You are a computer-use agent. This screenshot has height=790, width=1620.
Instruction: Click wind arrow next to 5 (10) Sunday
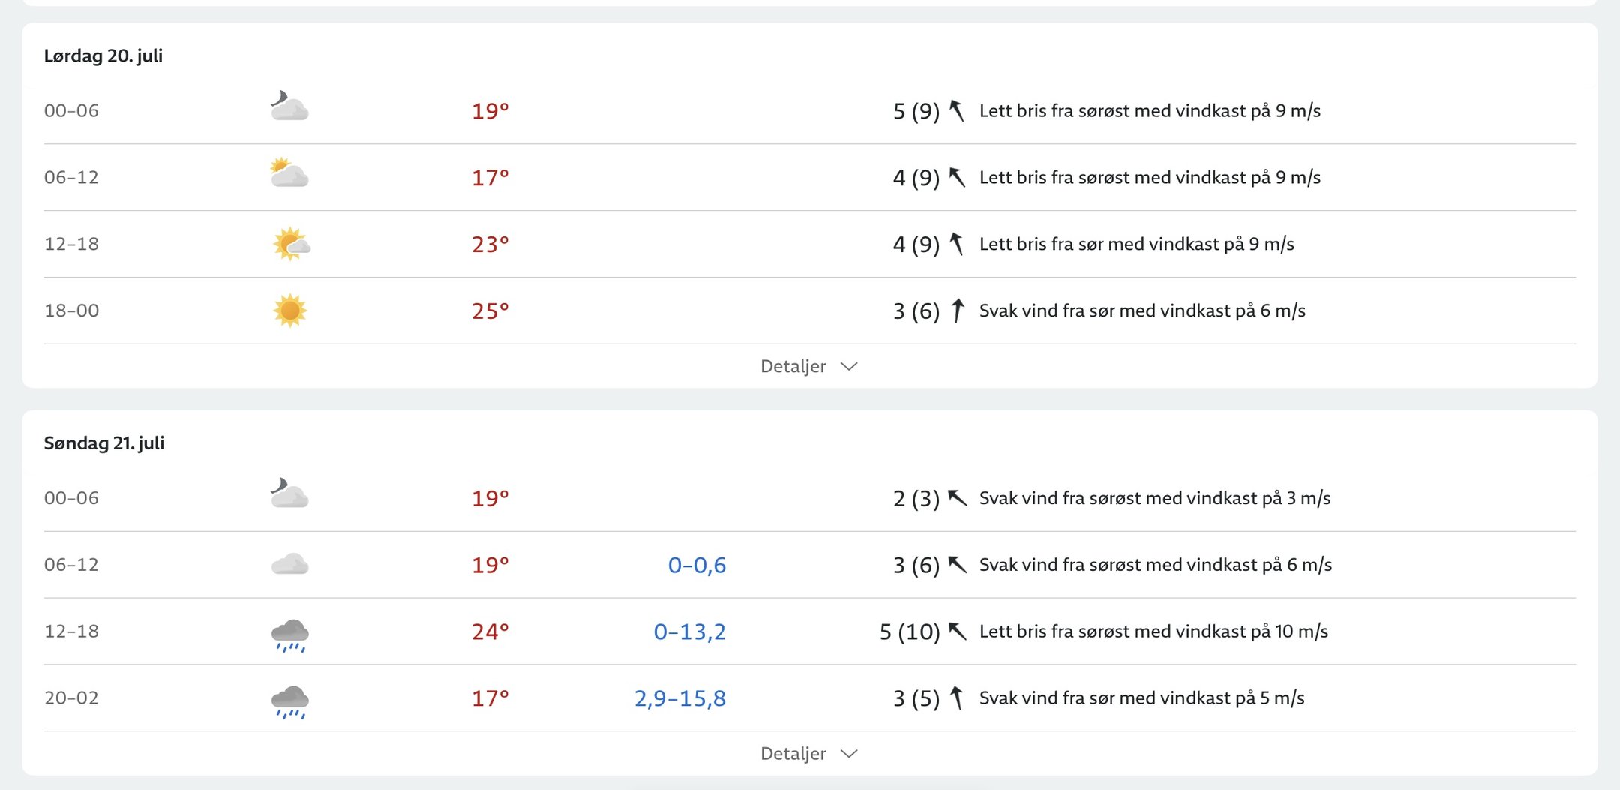957,632
